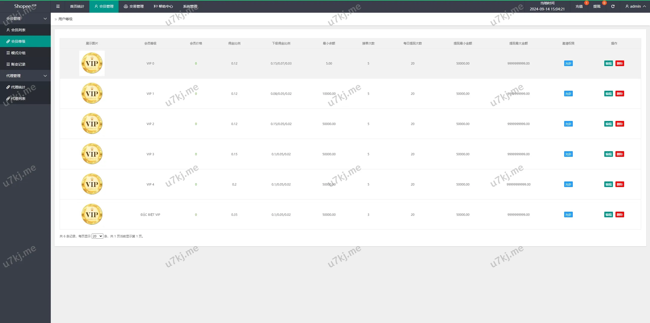The height and width of the screenshot is (323, 650).
Task: Open 代理统计 sidebar item
Action: coord(18,87)
